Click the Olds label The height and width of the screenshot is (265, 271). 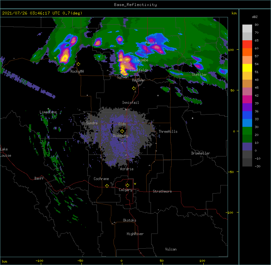pos(122,124)
